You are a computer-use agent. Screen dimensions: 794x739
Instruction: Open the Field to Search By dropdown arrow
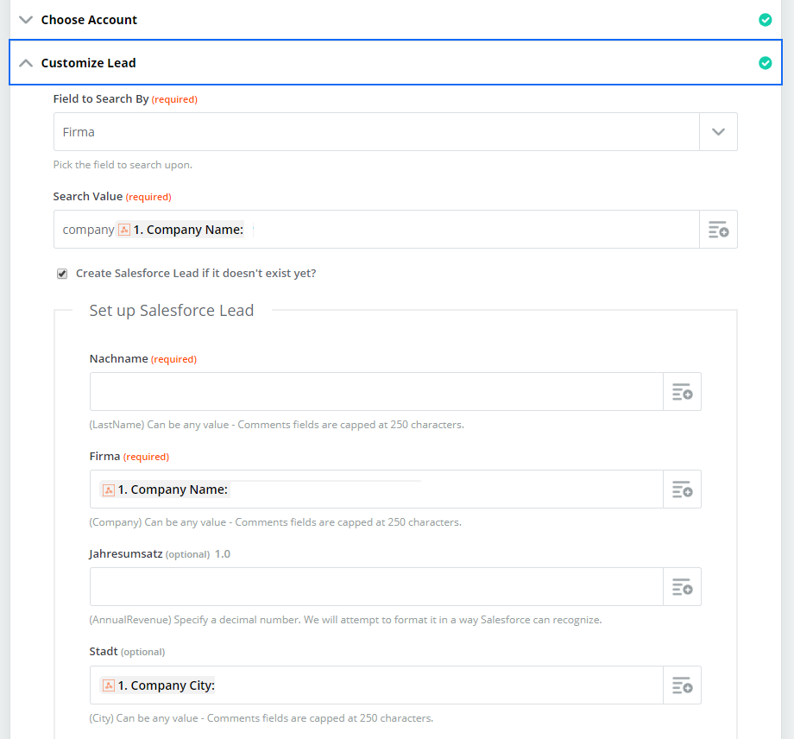pos(718,132)
